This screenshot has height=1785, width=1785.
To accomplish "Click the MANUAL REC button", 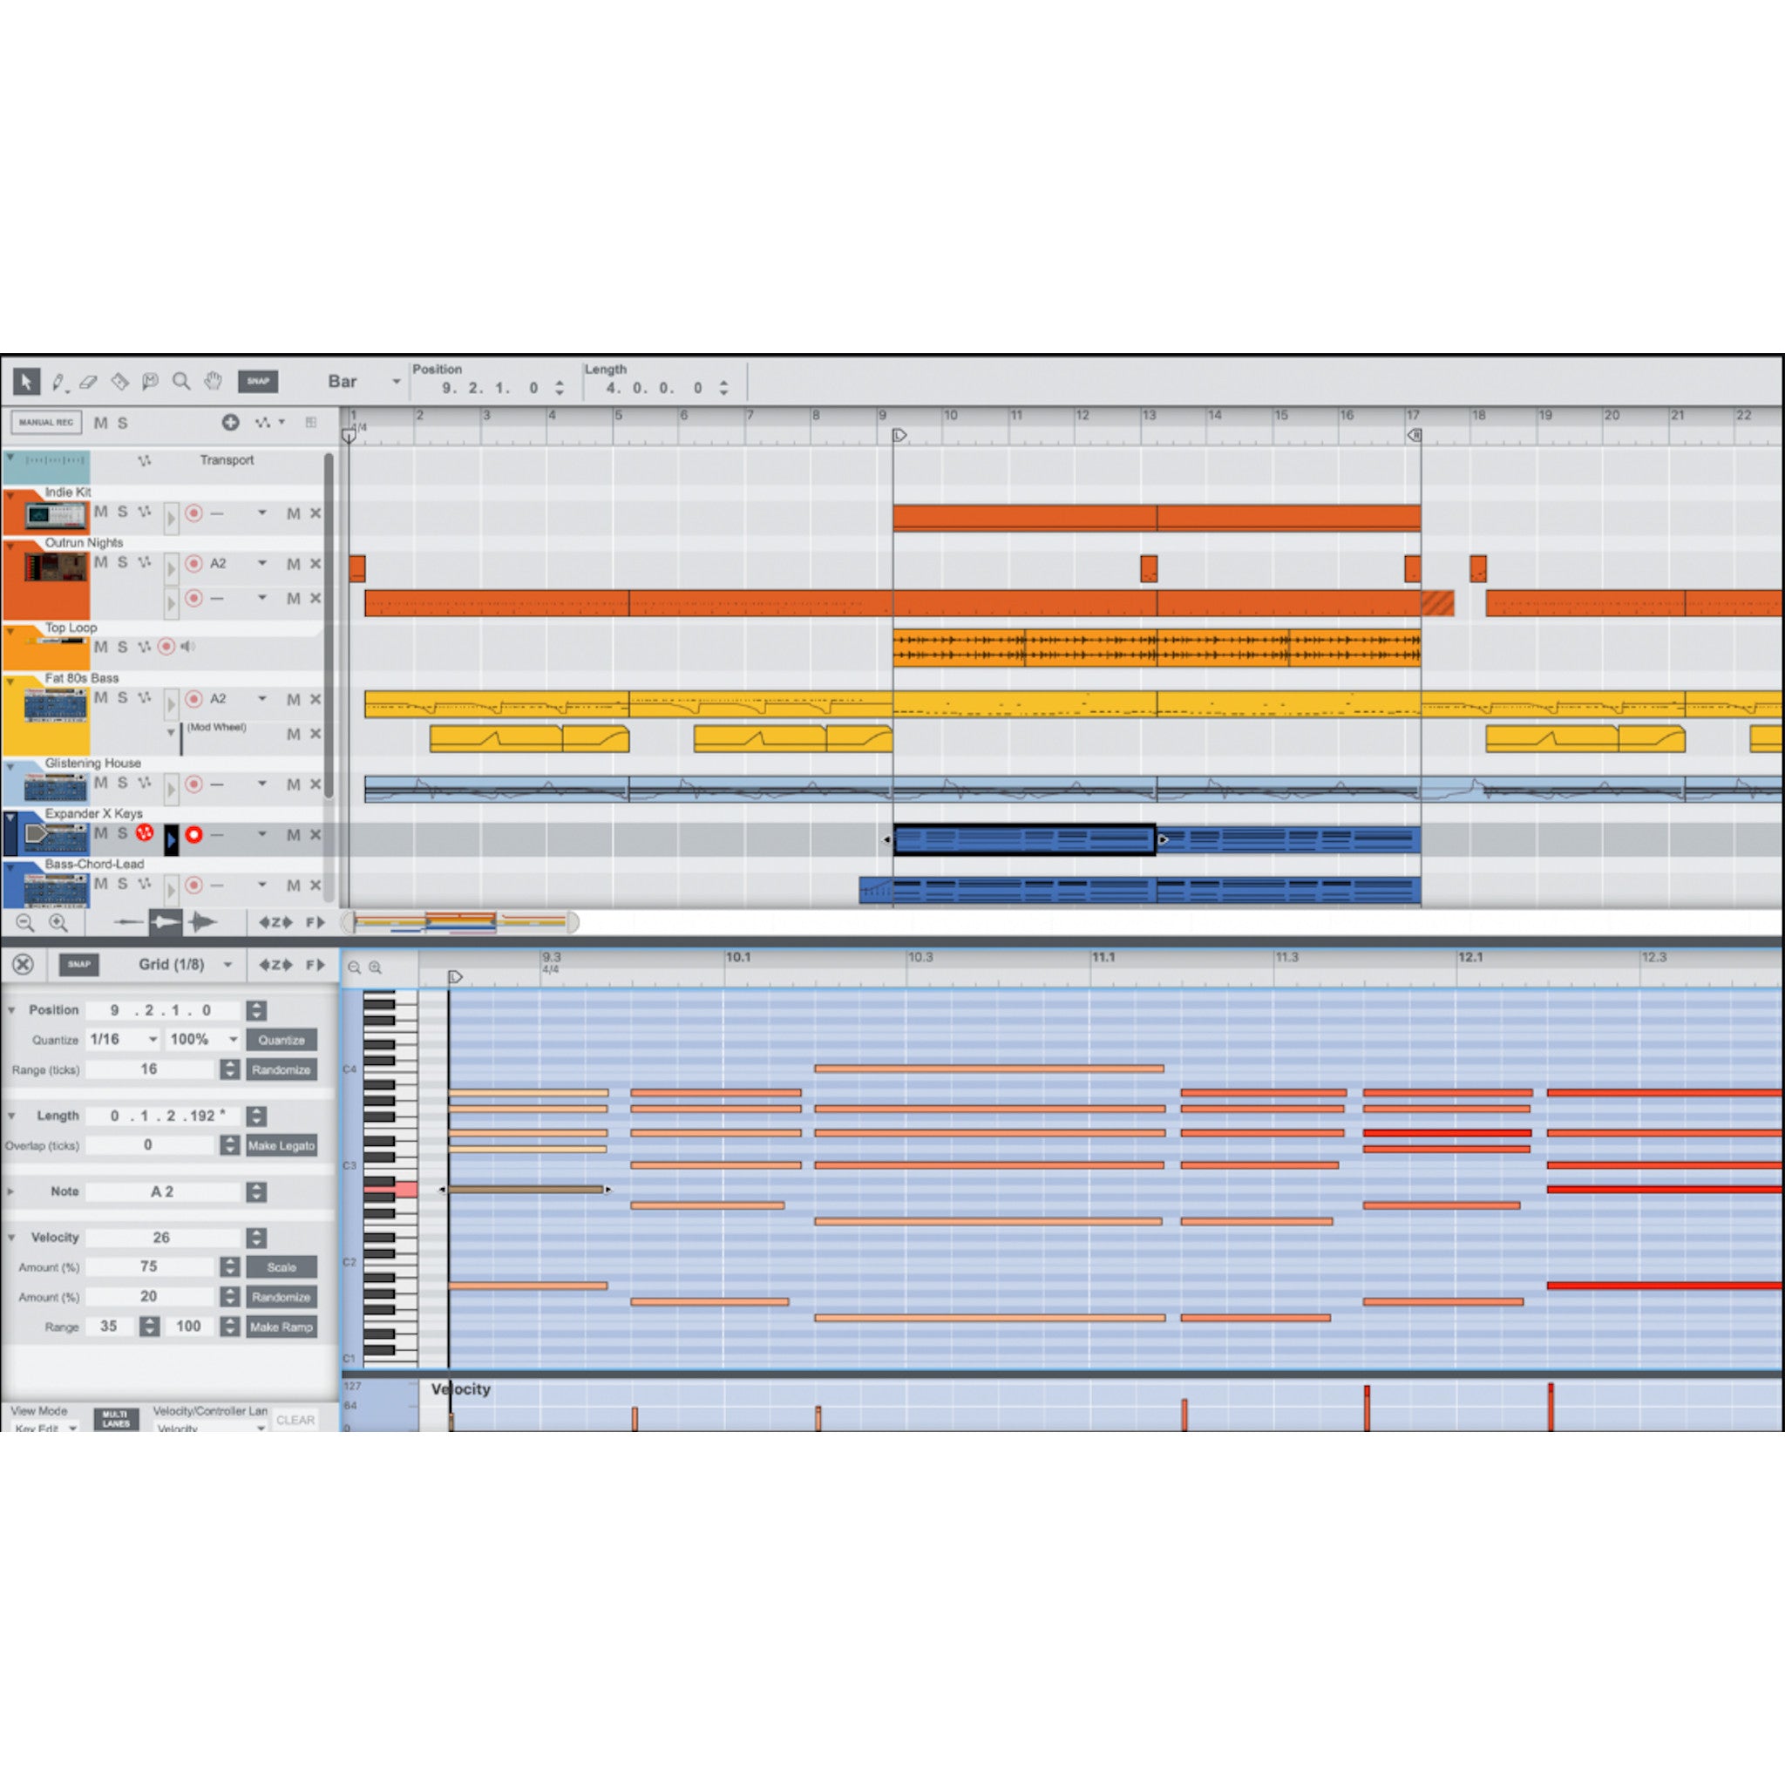I will [46, 423].
